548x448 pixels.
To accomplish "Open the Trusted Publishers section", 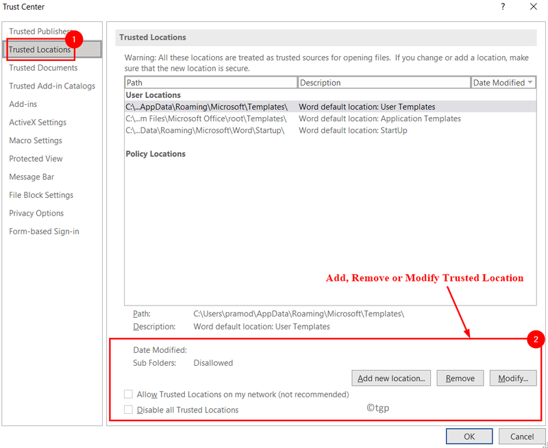I will click(x=40, y=32).
